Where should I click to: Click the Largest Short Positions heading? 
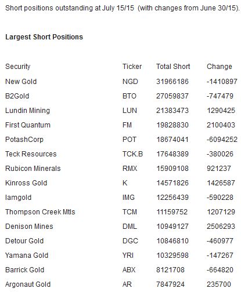coord(44,37)
